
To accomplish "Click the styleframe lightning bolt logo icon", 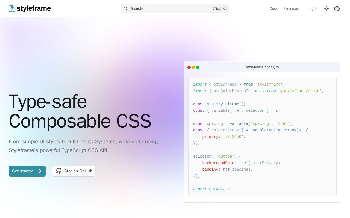I will click(x=12, y=9).
